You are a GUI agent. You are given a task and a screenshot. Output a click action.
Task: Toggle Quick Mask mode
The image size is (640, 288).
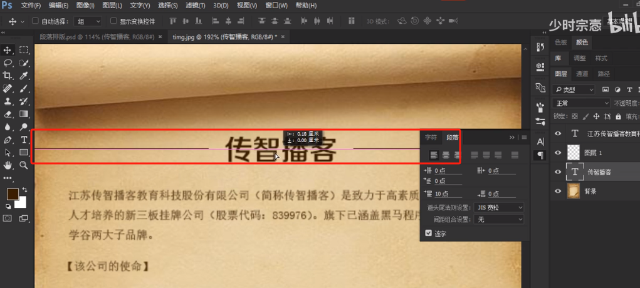pos(8,219)
